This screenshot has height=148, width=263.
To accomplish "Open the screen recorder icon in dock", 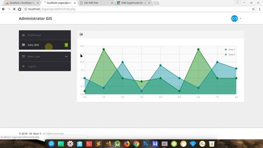I will (x=164, y=144).
